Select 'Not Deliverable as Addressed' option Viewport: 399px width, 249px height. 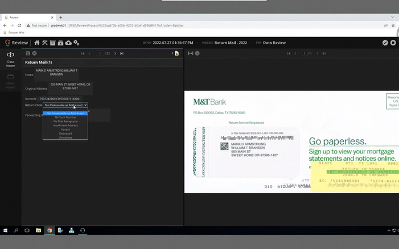point(65,113)
